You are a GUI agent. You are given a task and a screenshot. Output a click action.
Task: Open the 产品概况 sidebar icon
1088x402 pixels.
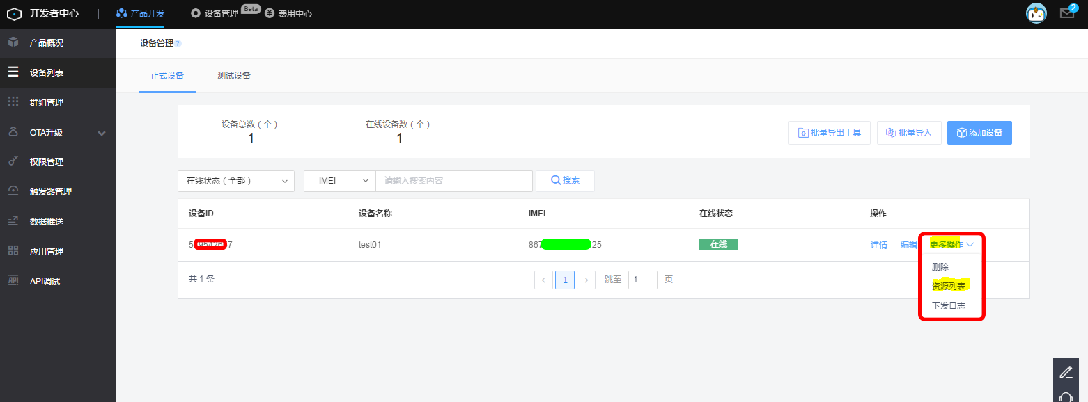[x=13, y=42]
